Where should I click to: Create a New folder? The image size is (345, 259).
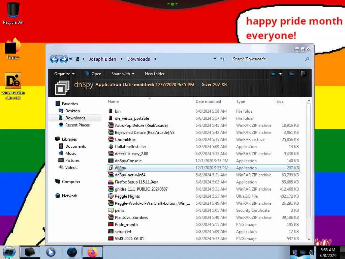click(x=155, y=74)
